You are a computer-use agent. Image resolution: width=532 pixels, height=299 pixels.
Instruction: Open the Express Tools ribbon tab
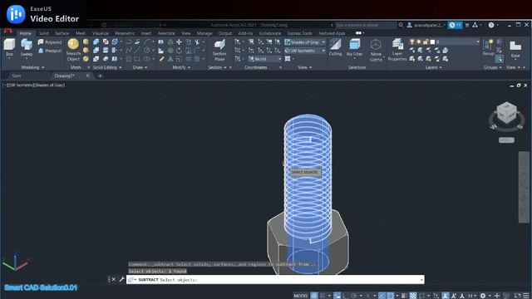299,33
